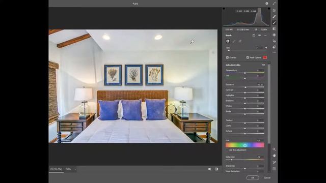Select the Red Eye removal tool

[274, 41]
